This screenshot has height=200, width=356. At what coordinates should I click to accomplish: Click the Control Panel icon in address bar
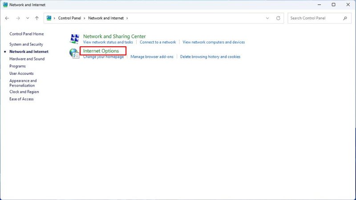pyautogui.click(x=49, y=18)
